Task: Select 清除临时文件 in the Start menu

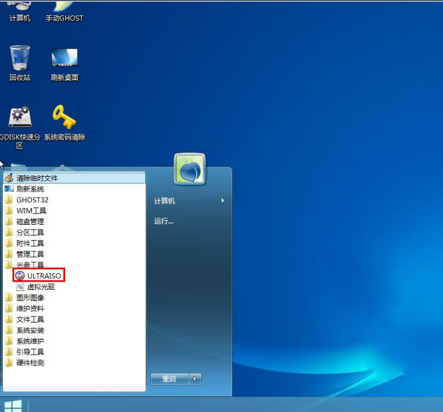Action: (74, 178)
